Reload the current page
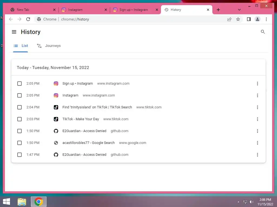The height and width of the screenshot is (207, 277). pyautogui.click(x=28, y=19)
